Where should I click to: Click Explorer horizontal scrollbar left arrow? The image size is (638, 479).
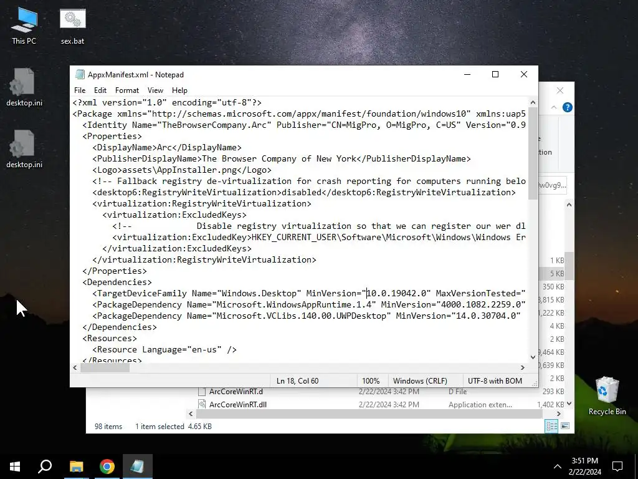click(191, 414)
